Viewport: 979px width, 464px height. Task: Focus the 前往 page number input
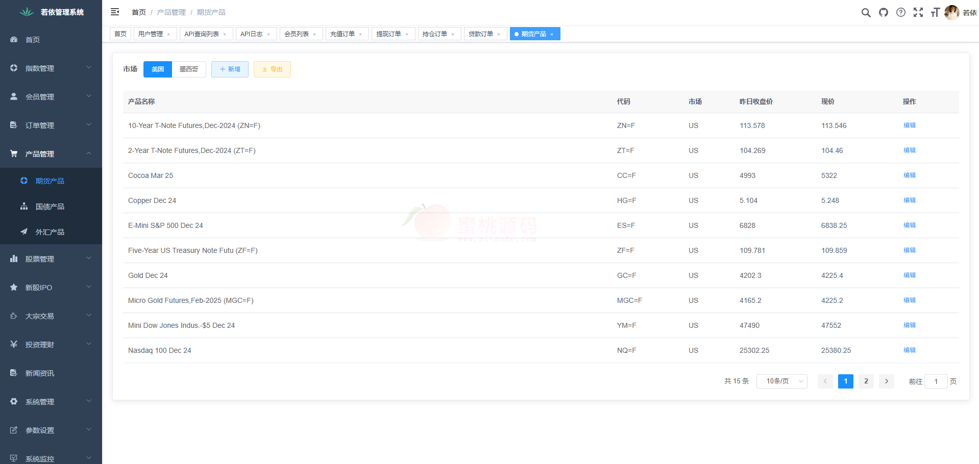(x=936, y=381)
